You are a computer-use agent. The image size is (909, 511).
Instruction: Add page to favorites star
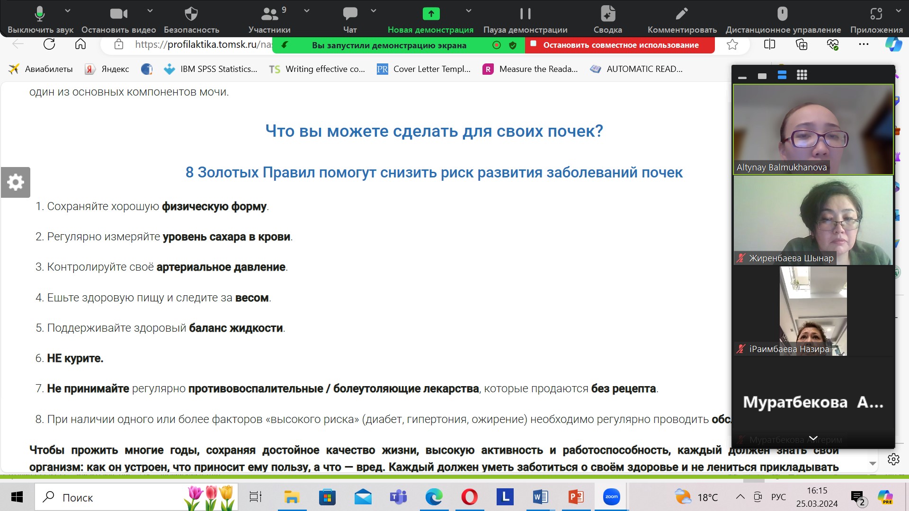pyautogui.click(x=732, y=44)
